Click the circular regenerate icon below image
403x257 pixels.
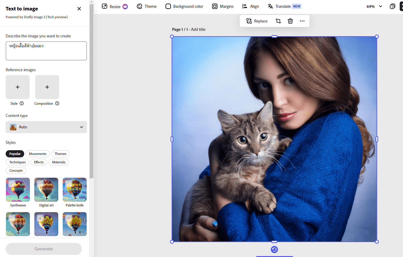pyautogui.click(x=274, y=250)
